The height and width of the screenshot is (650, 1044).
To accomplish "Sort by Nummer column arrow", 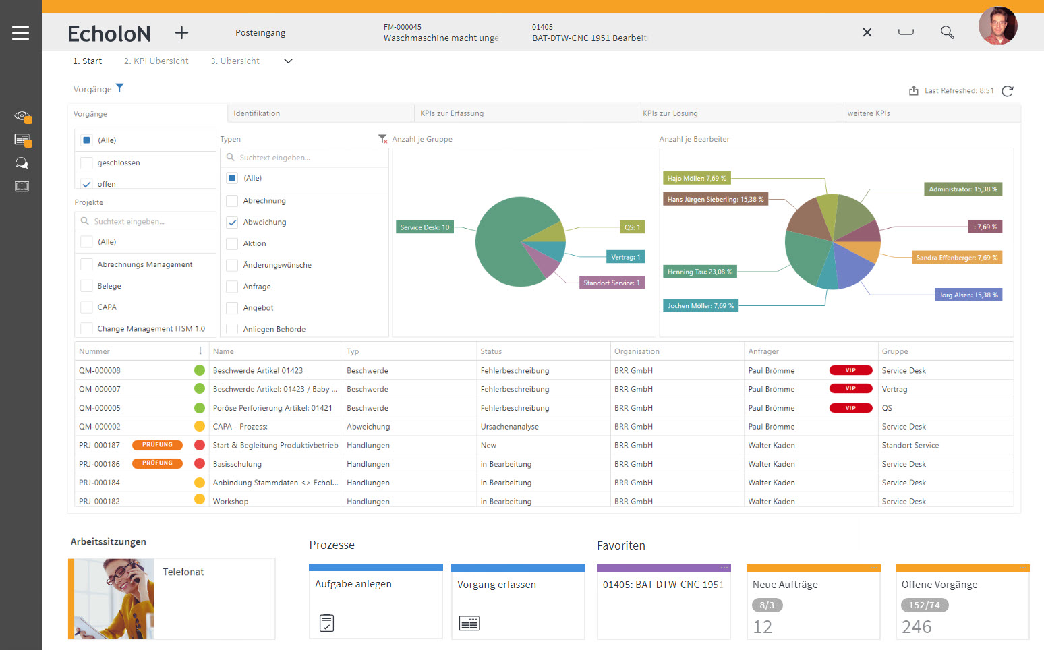I will [200, 351].
